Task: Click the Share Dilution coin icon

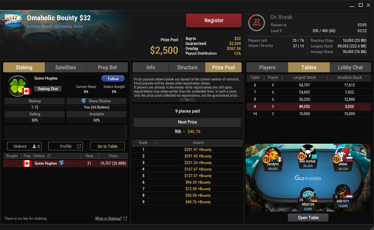Action: pos(84,101)
